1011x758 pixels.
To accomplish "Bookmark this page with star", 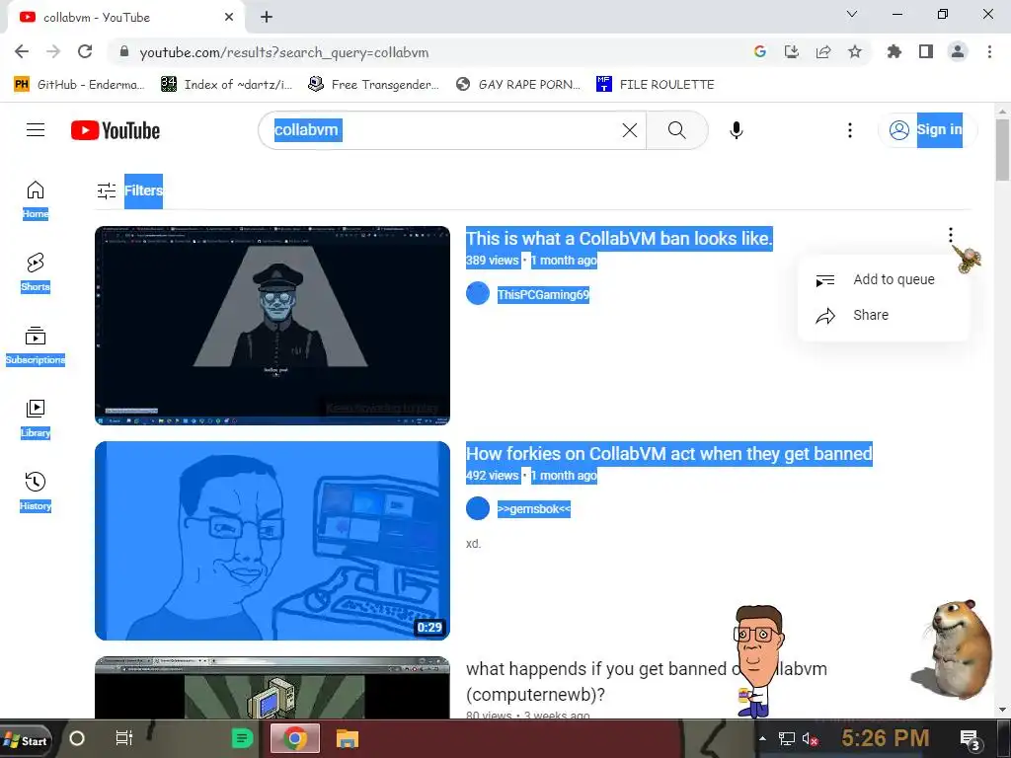I will tap(855, 51).
